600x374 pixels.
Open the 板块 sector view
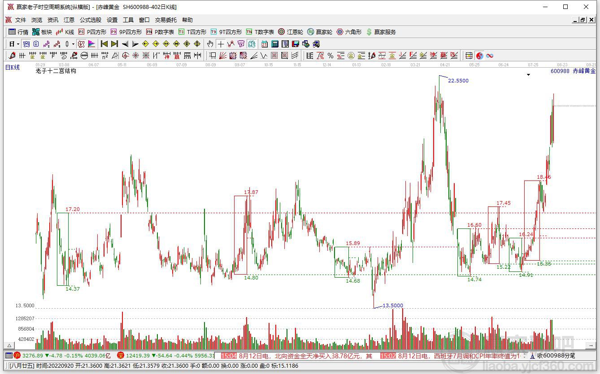tap(42, 32)
